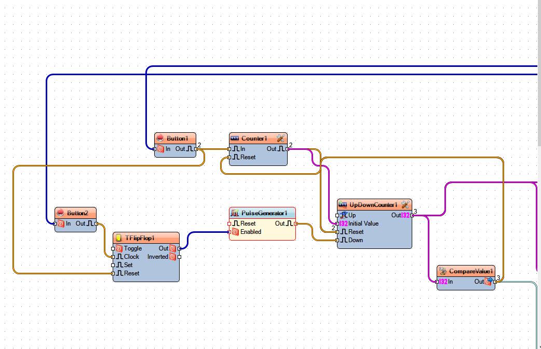The height and width of the screenshot is (349, 541).
Task: Click UpDownCounter1 Out I32 pin
Action: (412, 215)
